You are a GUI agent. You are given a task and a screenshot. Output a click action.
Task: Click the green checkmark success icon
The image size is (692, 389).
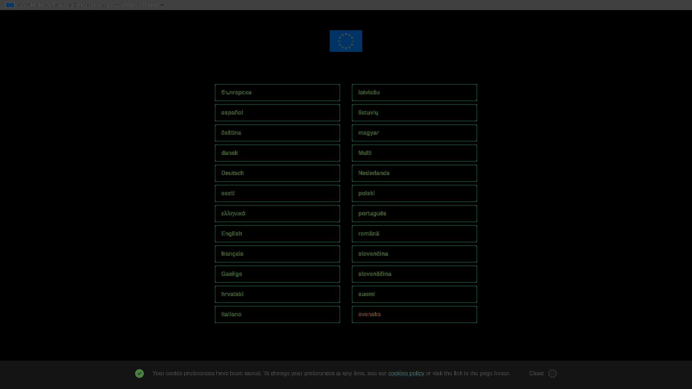(139, 374)
